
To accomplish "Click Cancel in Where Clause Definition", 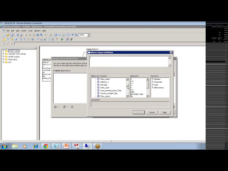I will point(152,112).
